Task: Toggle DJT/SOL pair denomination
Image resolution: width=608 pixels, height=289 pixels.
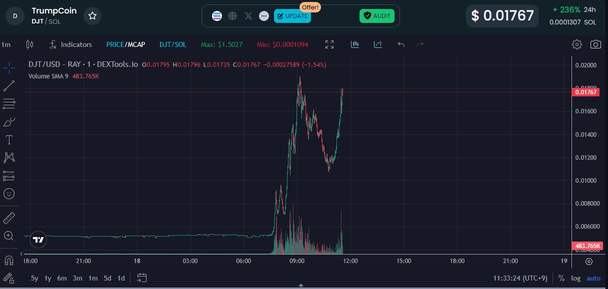Action: [173, 44]
